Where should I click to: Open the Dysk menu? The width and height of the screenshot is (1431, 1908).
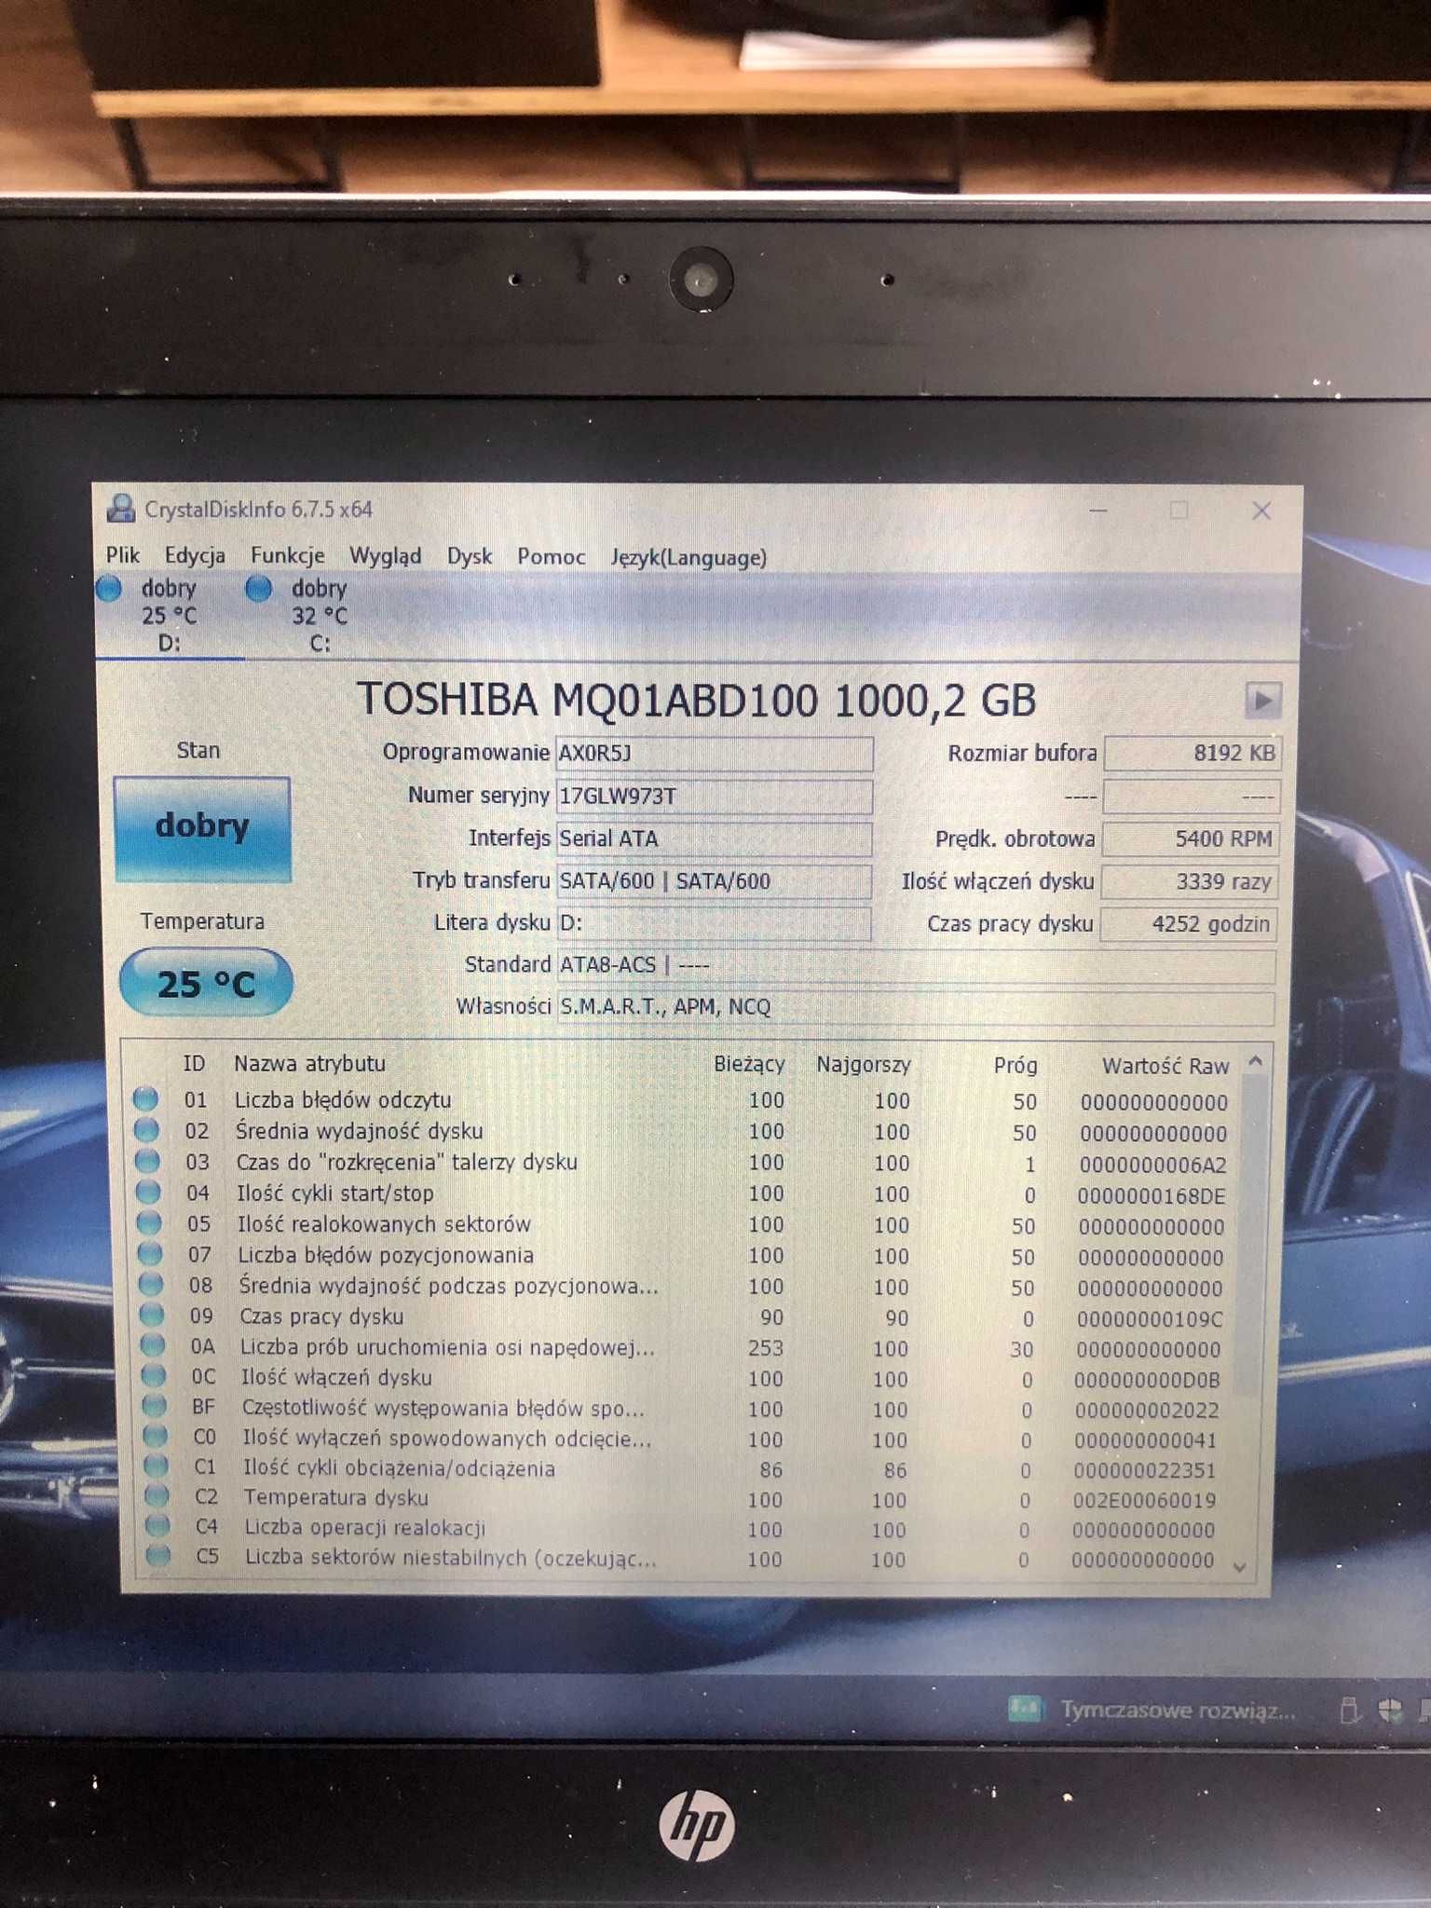click(469, 557)
